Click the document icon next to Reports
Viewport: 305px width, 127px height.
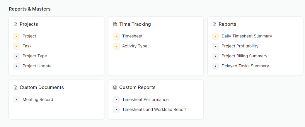click(214, 24)
